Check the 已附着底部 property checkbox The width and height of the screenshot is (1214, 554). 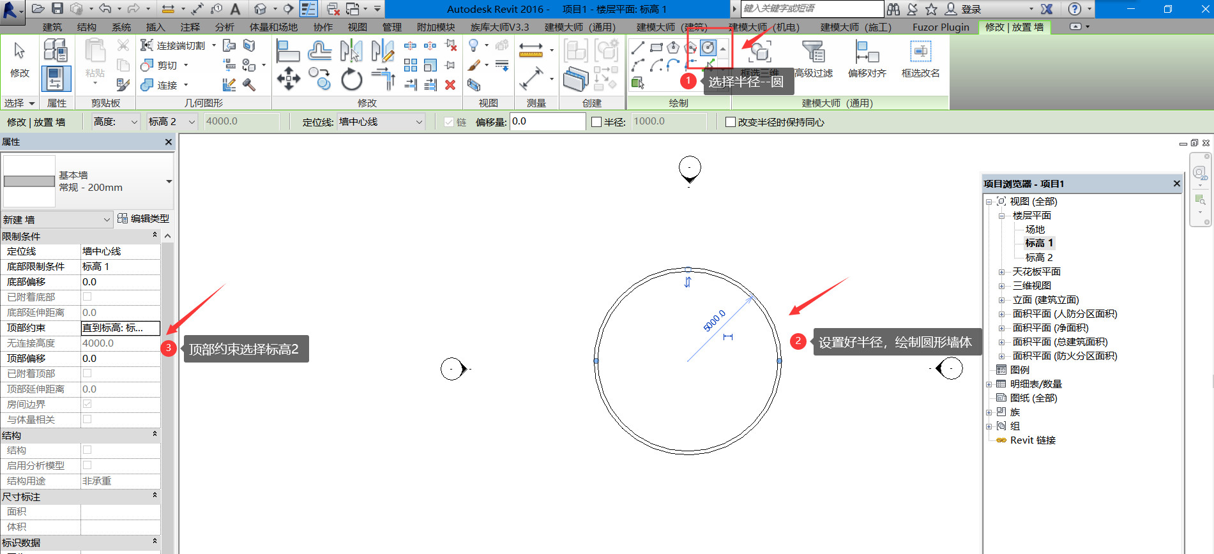click(x=87, y=297)
